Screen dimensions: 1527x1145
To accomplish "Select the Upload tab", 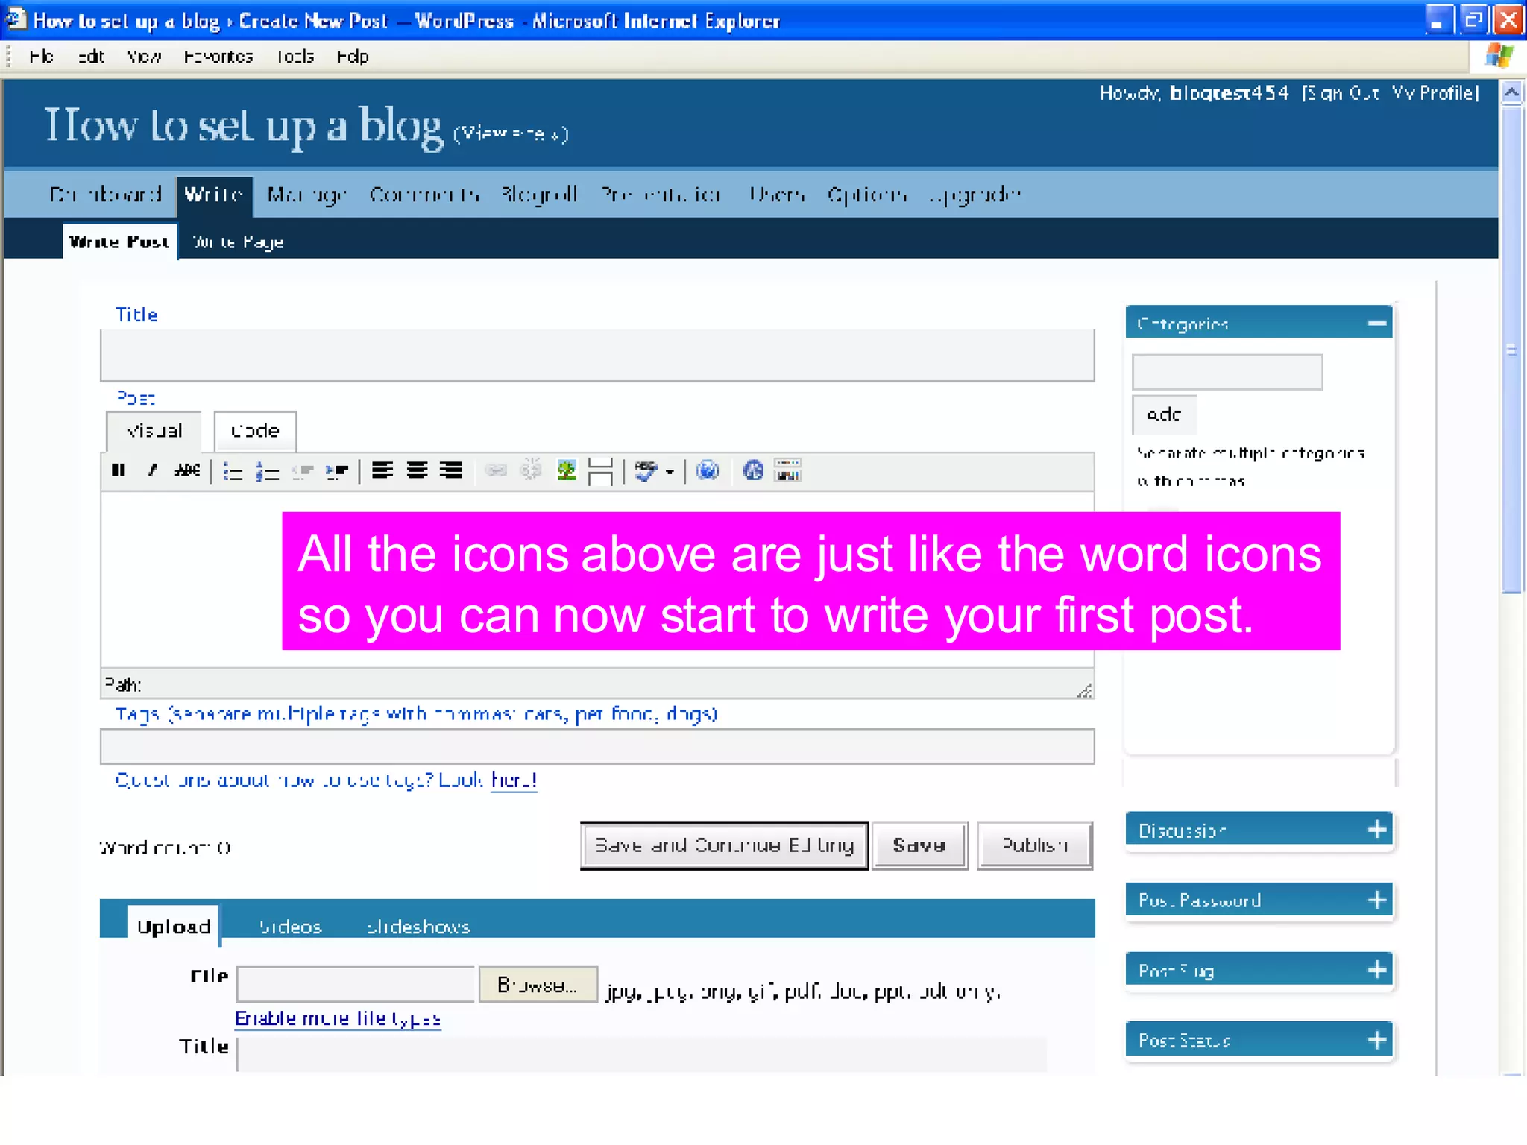I will click(x=174, y=926).
